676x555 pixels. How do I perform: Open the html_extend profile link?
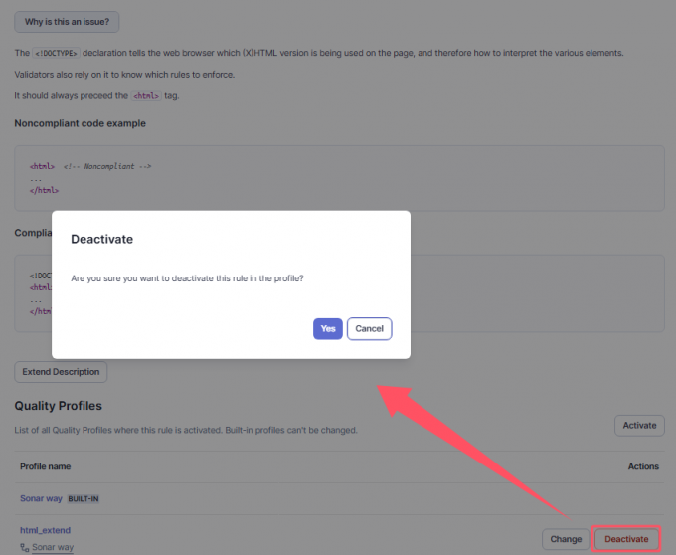pos(45,531)
